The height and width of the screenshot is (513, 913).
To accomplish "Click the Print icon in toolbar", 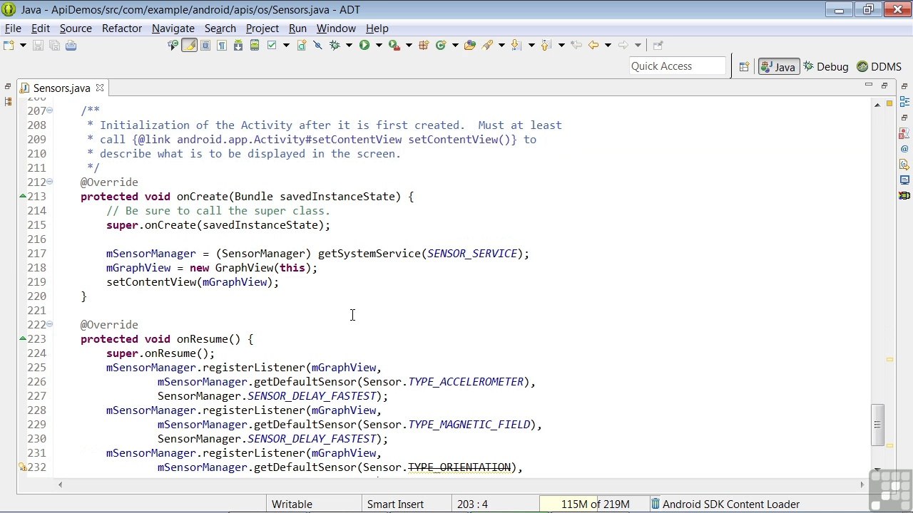I will pos(71,45).
